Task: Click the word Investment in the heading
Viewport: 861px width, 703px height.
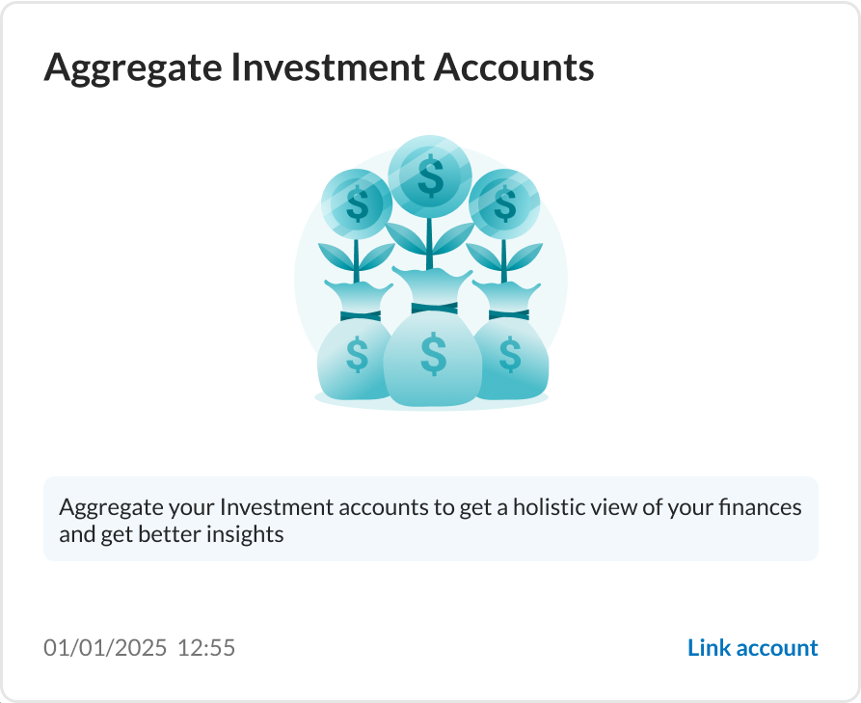Action: click(x=328, y=68)
